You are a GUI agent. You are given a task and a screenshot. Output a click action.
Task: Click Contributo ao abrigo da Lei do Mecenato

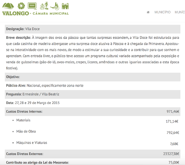(x=37, y=162)
